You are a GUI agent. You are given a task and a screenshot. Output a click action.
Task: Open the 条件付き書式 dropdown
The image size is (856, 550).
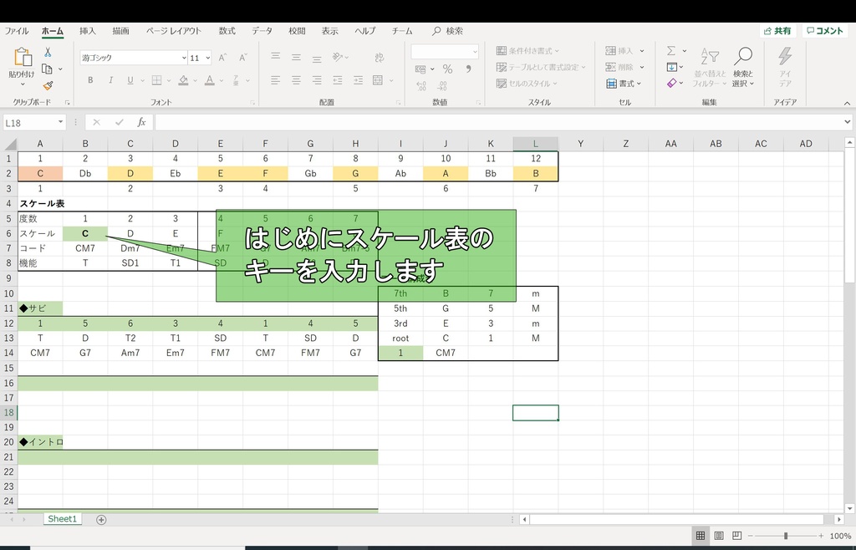tap(528, 51)
